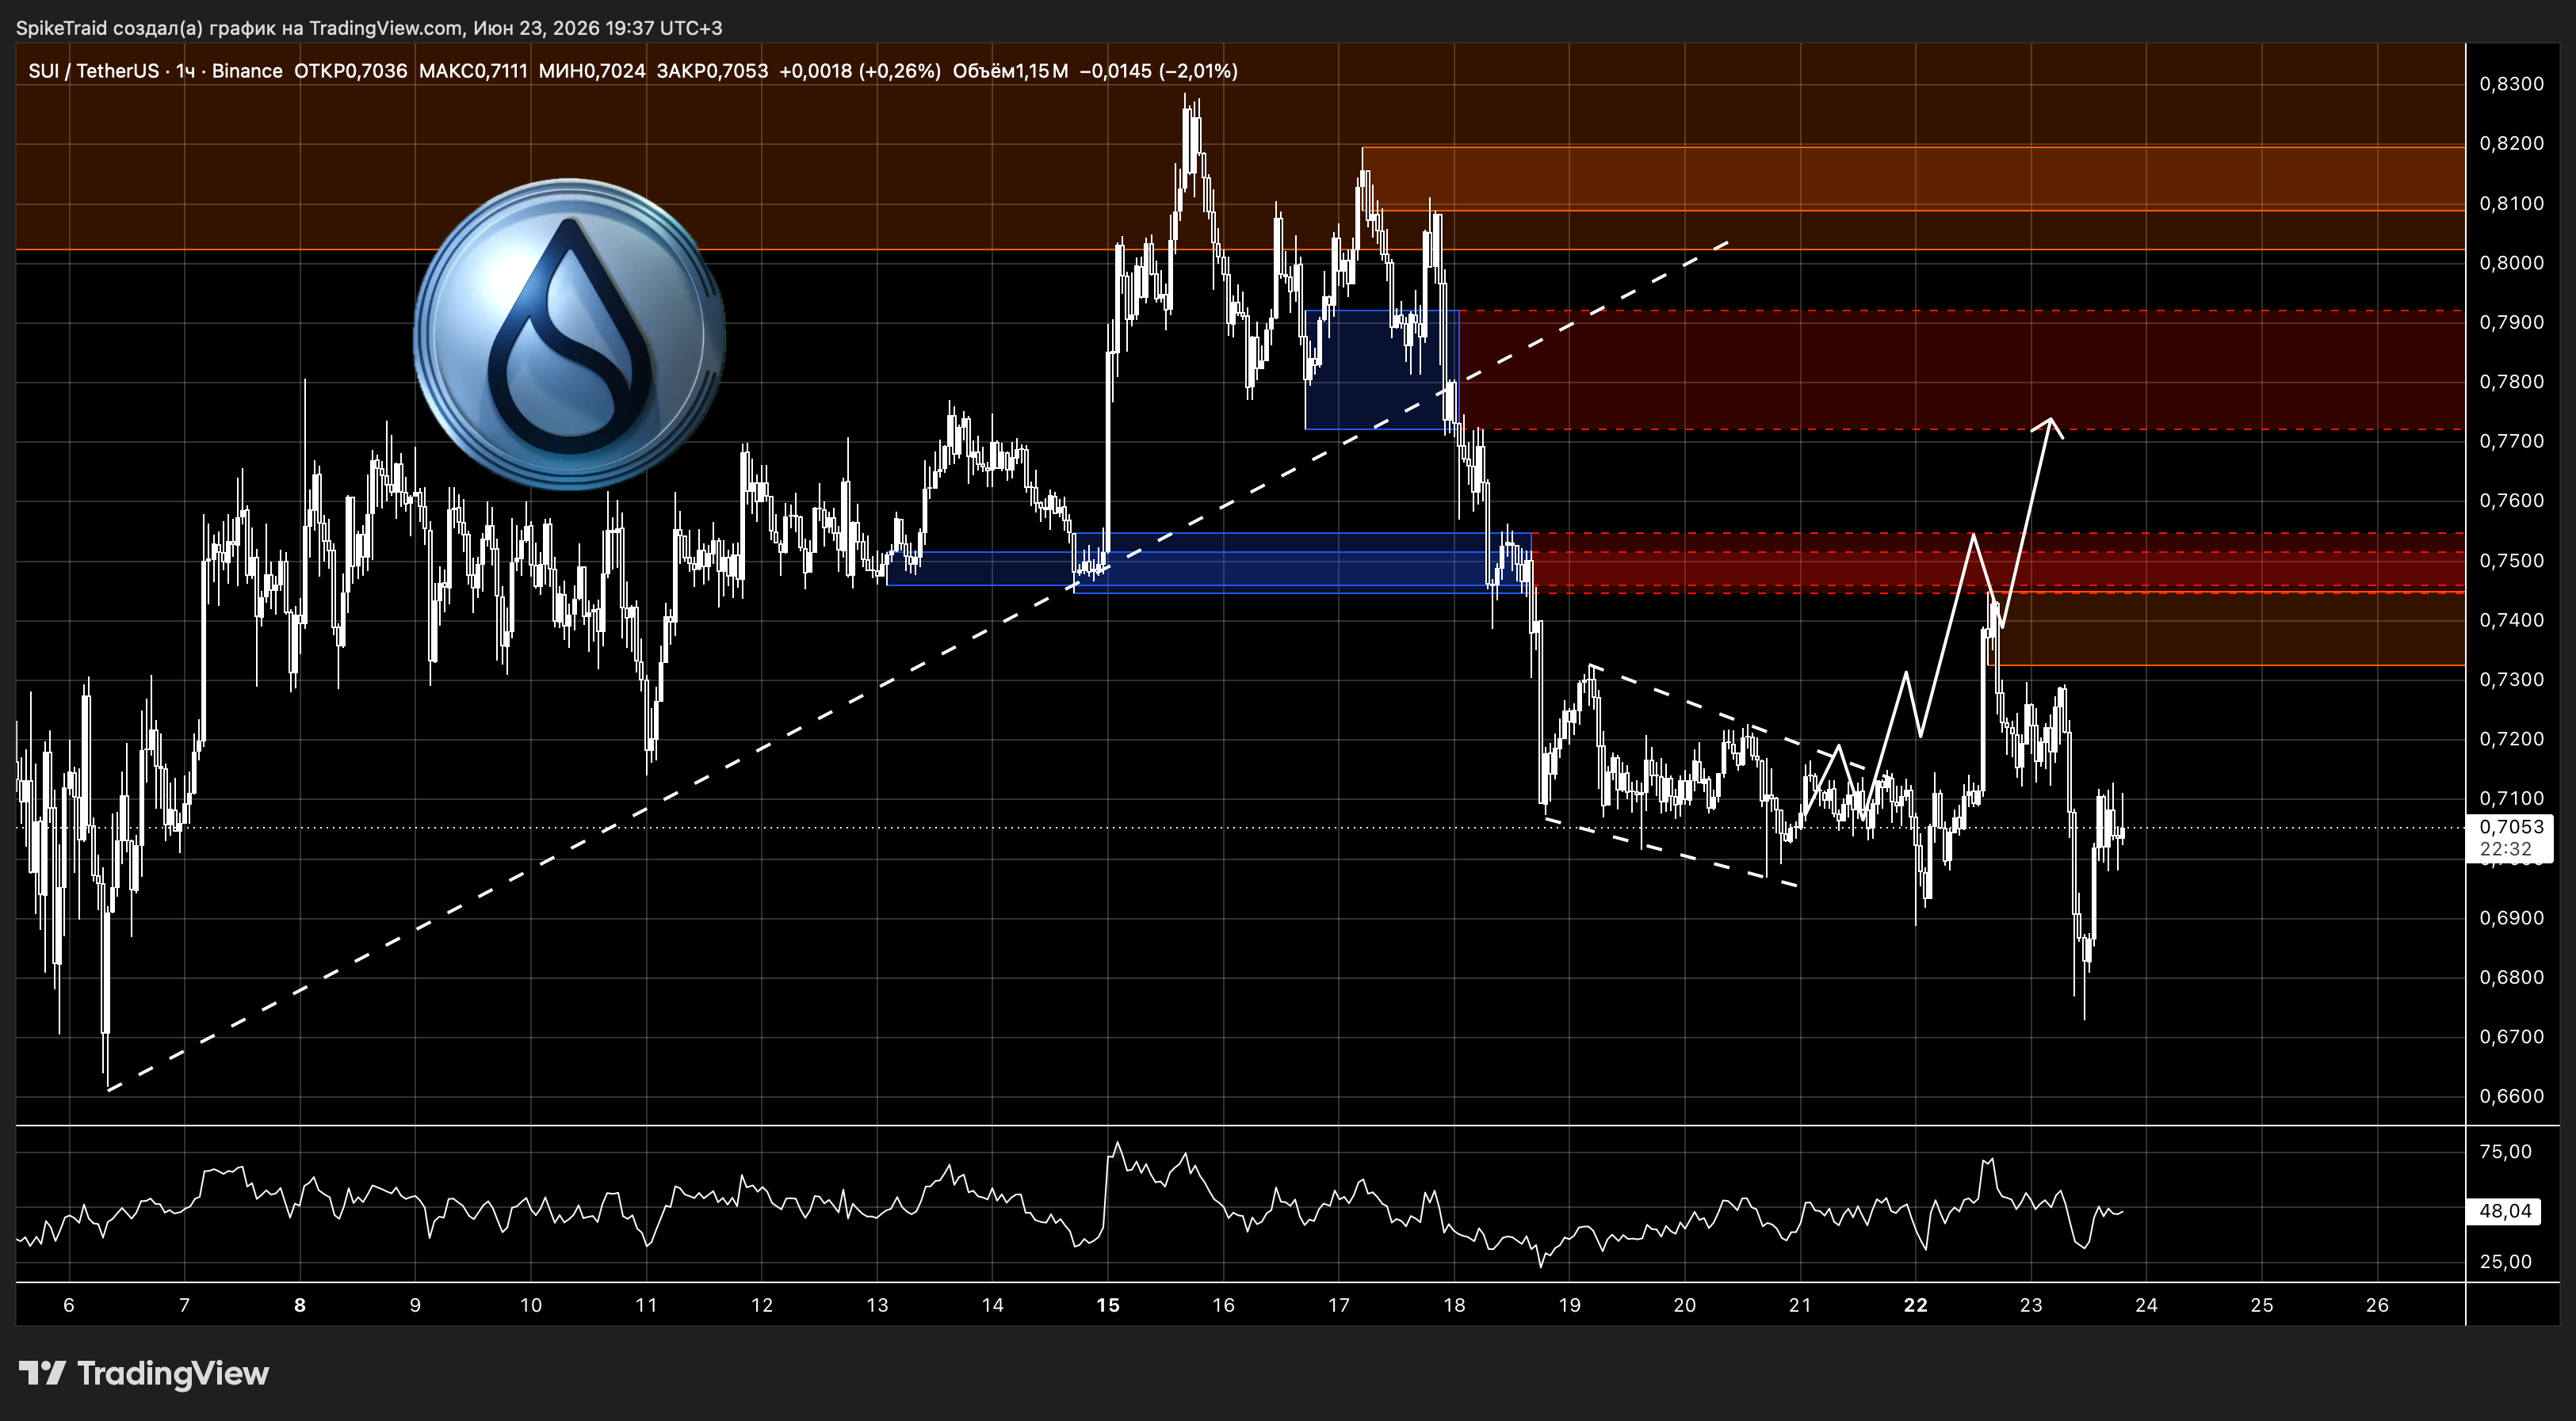
Task: Click the TradingView logo at the bottom
Action: click(144, 1374)
